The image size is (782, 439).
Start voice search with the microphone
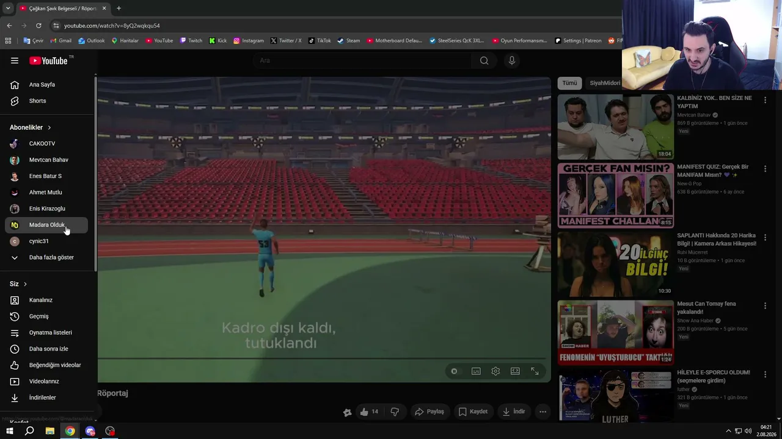click(512, 60)
